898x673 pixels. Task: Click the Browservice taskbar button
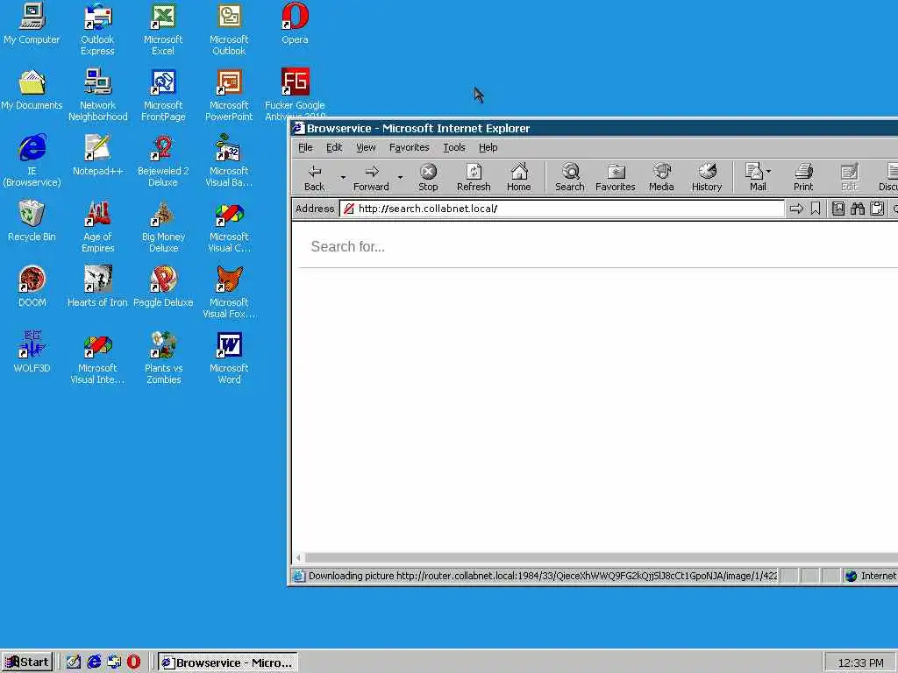pos(228,662)
